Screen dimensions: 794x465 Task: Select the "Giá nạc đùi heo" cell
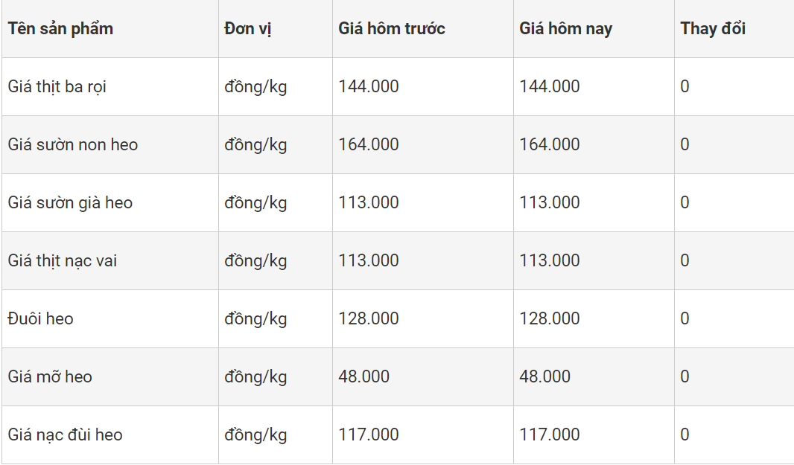[x=66, y=435]
